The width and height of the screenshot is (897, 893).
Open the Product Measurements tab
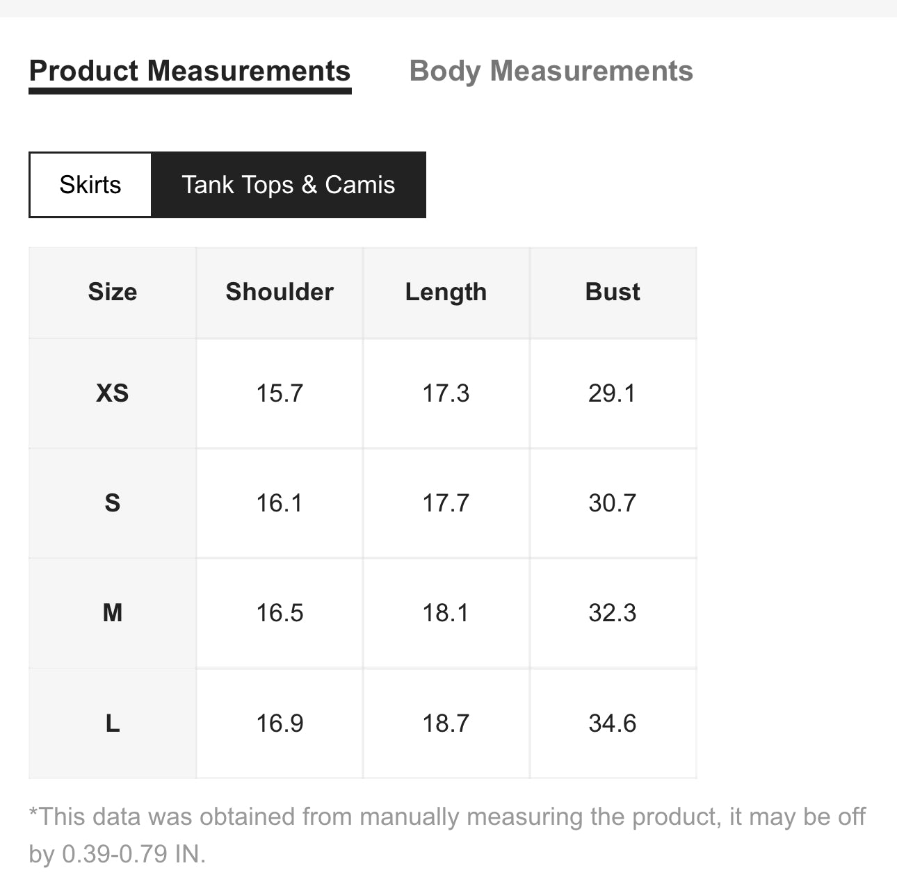coord(190,72)
